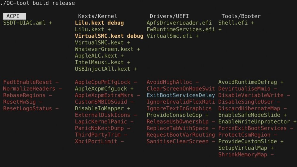Switch to the Kexts/Kernel column header
Image resolution: width=297 pixels, height=167 pixels.
click(x=97, y=16)
